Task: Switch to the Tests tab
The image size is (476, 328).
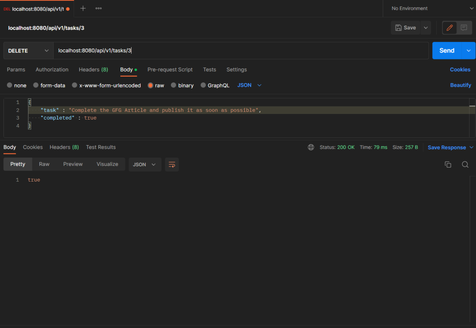Action: click(209, 70)
